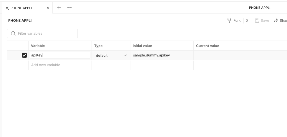
Task: Click the environment icon on PHONE APPLI tab
Action: tap(7, 8)
